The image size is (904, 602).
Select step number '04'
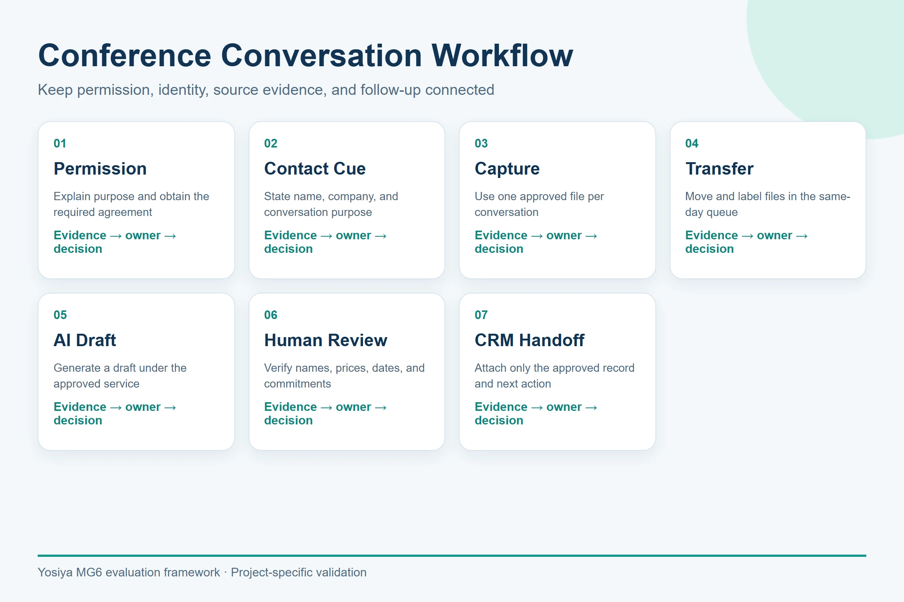(692, 143)
